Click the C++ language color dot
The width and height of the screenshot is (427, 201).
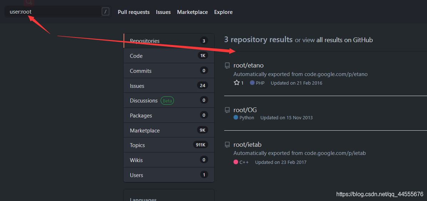click(236, 162)
